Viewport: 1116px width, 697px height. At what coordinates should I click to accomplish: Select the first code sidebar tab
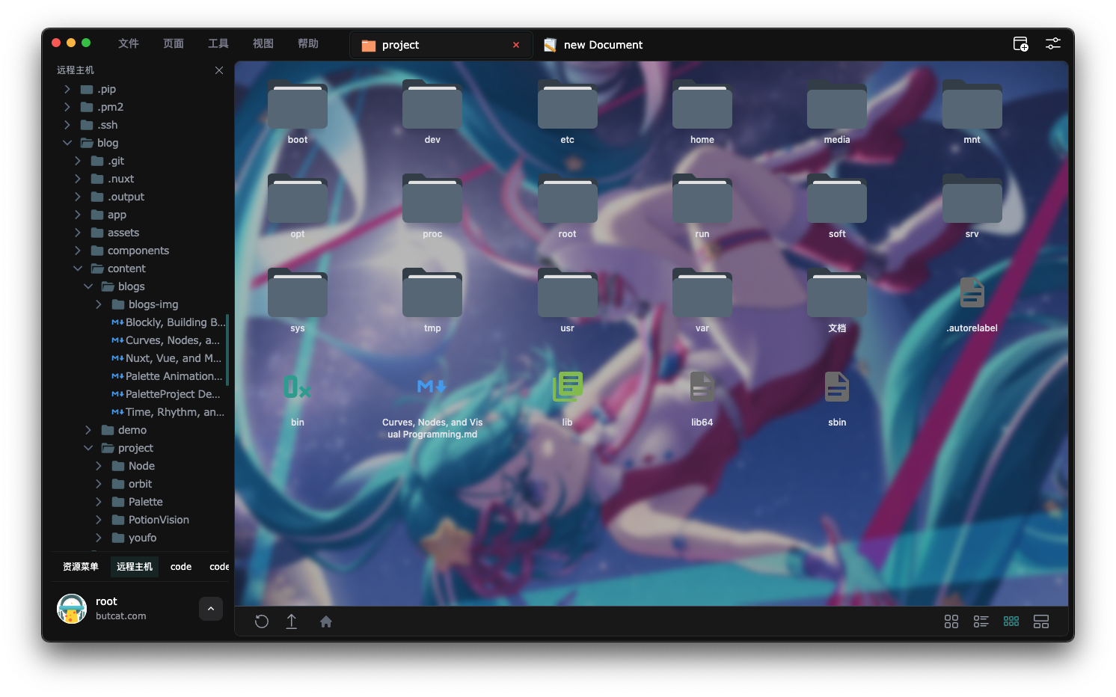pos(181,567)
